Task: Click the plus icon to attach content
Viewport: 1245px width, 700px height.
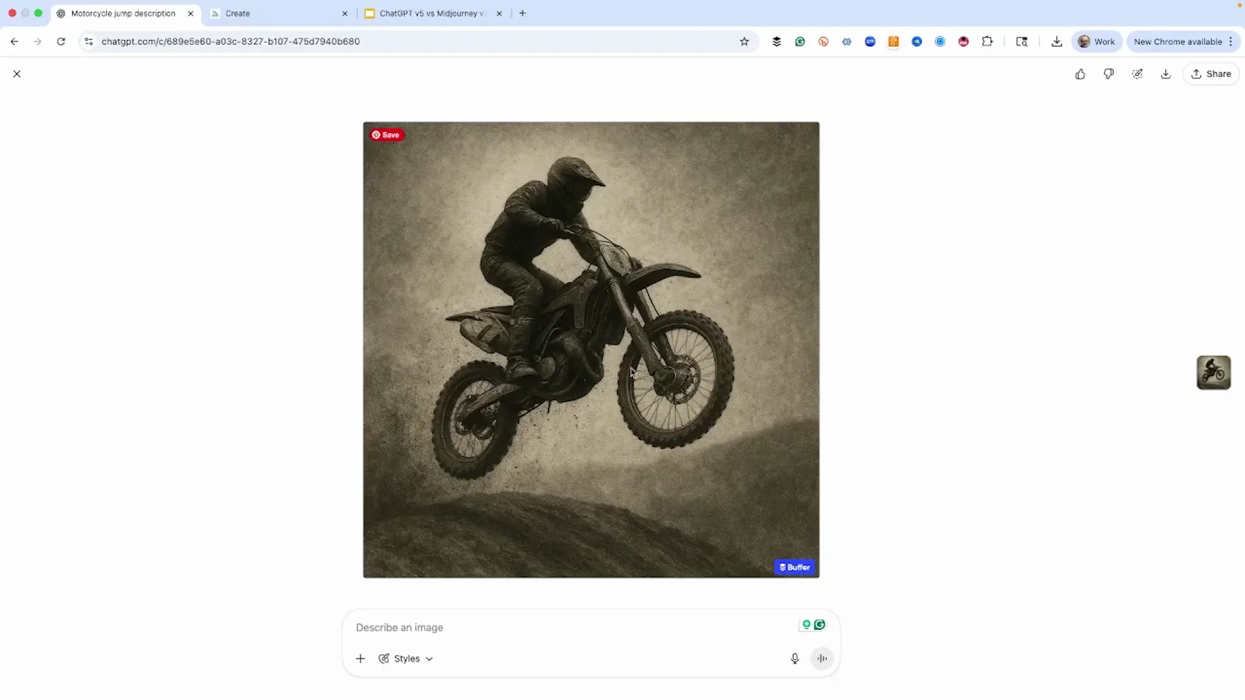Action: click(360, 658)
